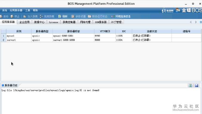Click the server1:6888:6889 server identifier cell
The width and height of the screenshot is (202, 114).
pyautogui.click(x=74, y=40)
